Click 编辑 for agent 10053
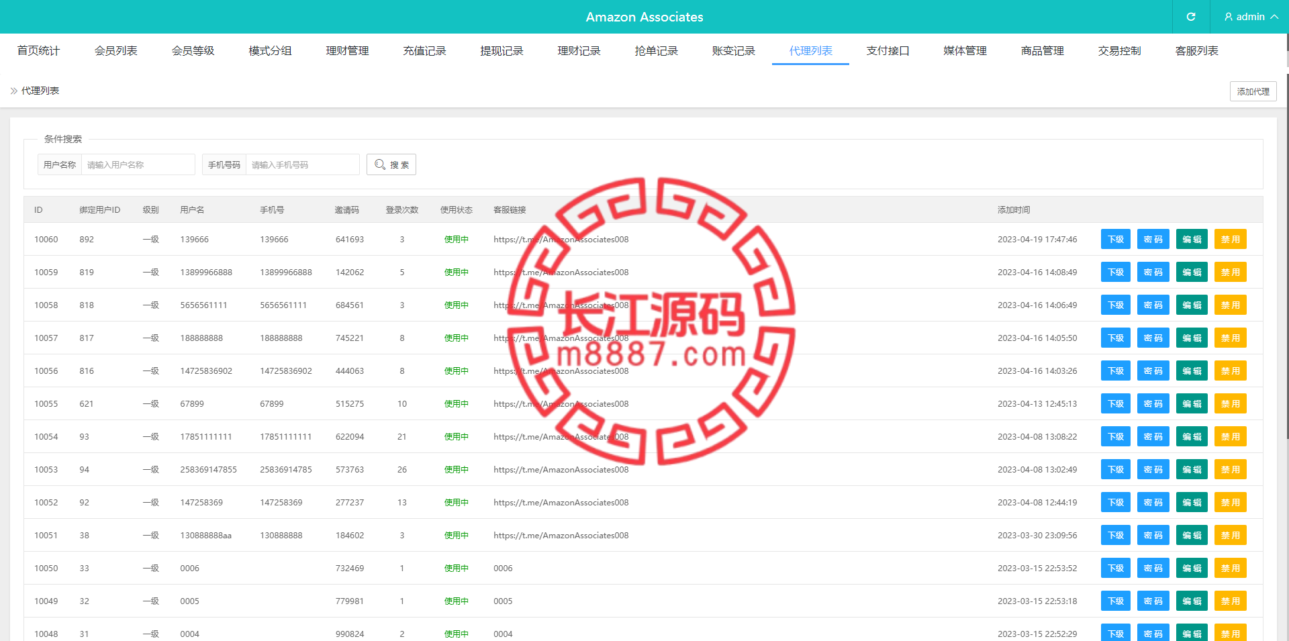Image resolution: width=1289 pixels, height=641 pixels. [1192, 469]
